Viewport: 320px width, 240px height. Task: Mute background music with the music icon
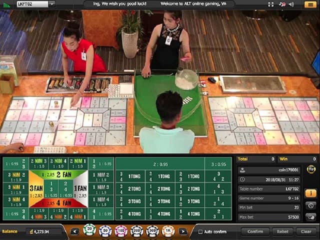point(282,4)
